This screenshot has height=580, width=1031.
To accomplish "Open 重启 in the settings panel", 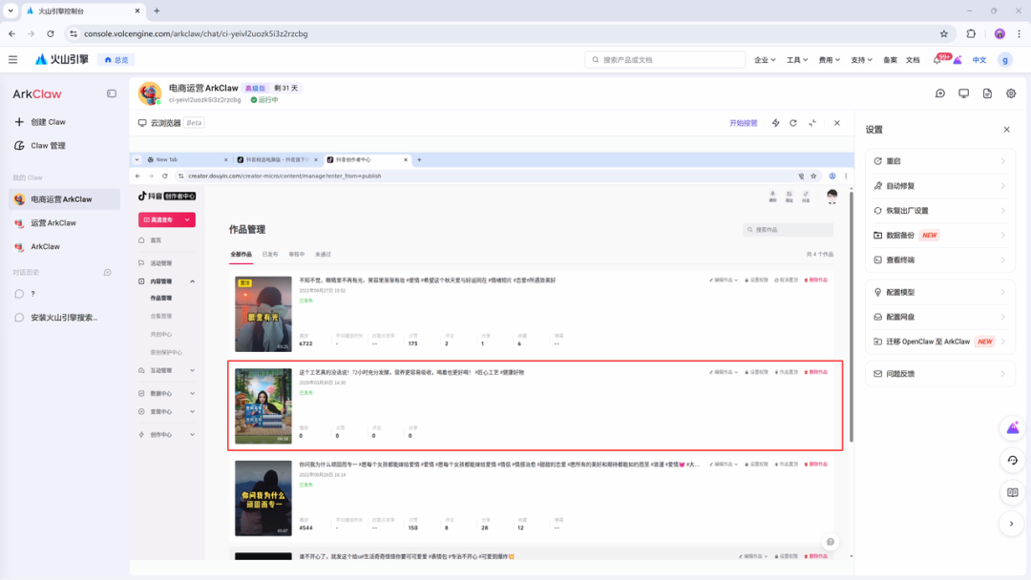I will [x=940, y=161].
